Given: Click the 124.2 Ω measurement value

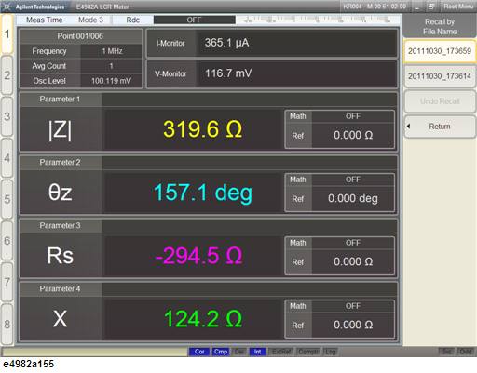Looking at the screenshot, I should click(203, 319).
